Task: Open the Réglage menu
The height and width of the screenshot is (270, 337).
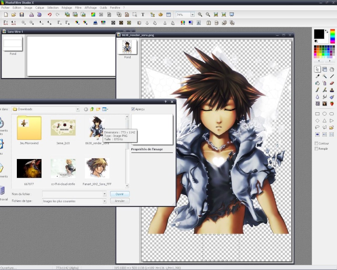Action: (67, 8)
